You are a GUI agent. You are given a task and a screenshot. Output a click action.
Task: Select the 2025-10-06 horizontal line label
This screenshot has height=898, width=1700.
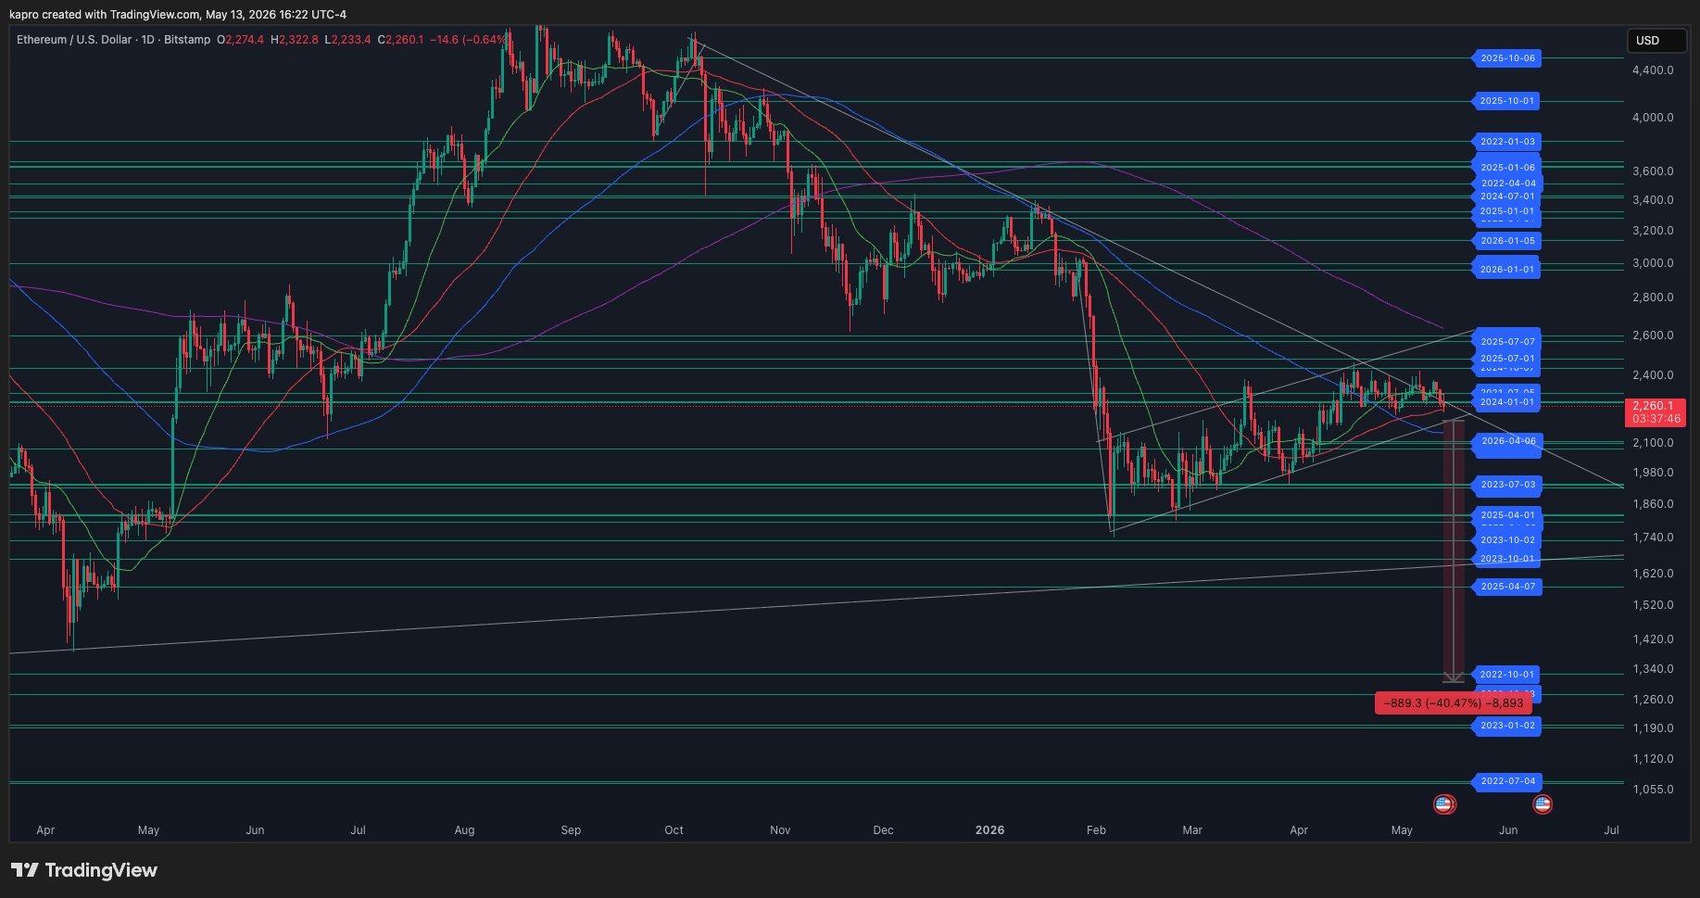1506,58
